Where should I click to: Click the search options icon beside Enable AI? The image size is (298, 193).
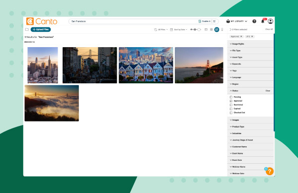[215, 21]
